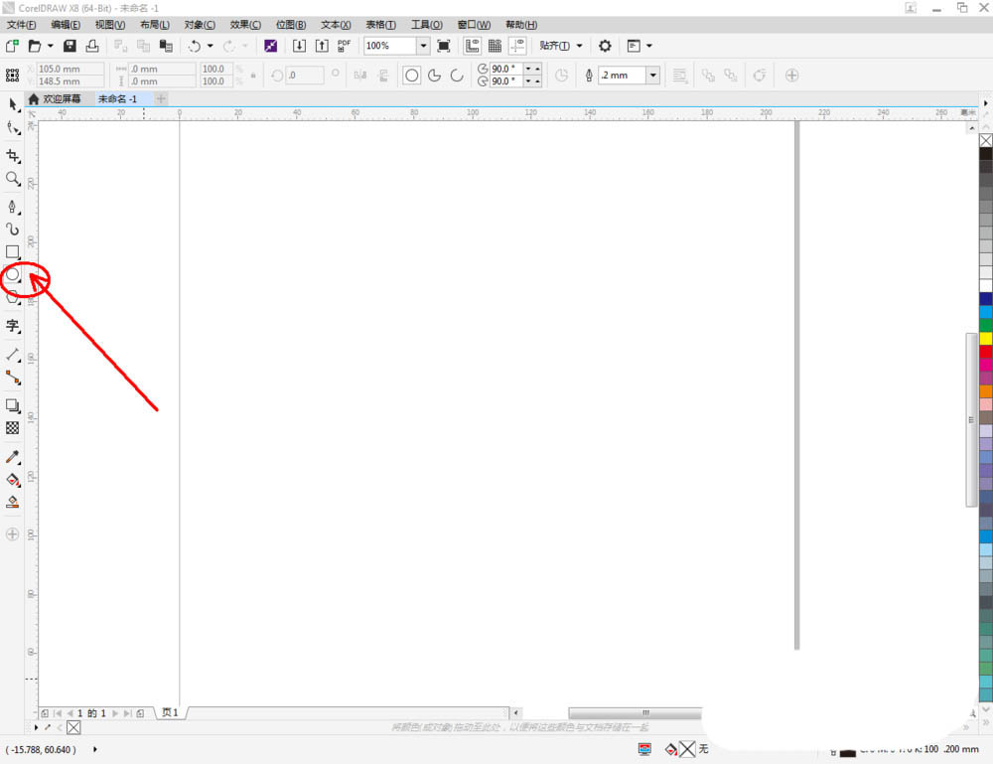This screenshot has height=764, width=993.
Task: Expand the outline width dropdown
Action: [653, 76]
